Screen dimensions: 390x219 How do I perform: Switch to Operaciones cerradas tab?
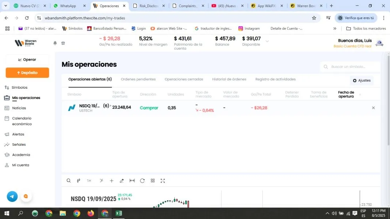[x=184, y=79]
